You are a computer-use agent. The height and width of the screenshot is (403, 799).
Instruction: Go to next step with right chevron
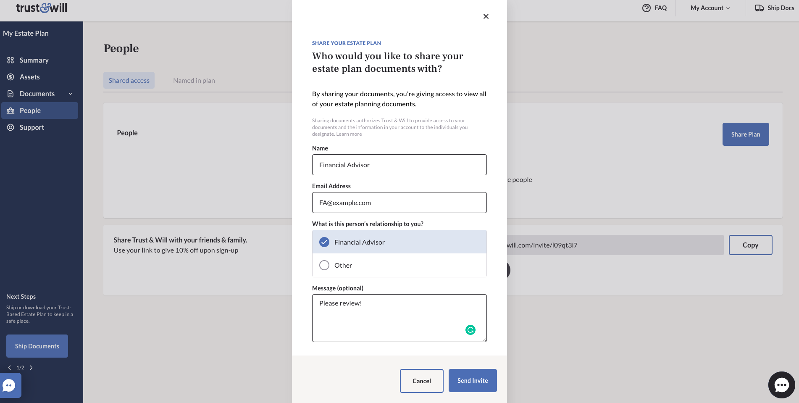point(31,368)
